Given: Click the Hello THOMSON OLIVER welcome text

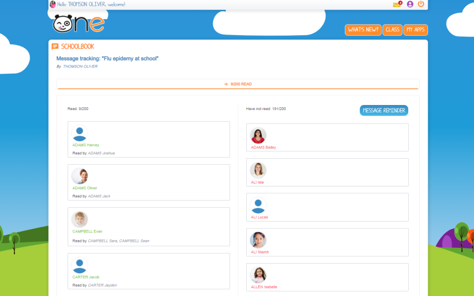Looking at the screenshot, I should pyautogui.click(x=91, y=4).
